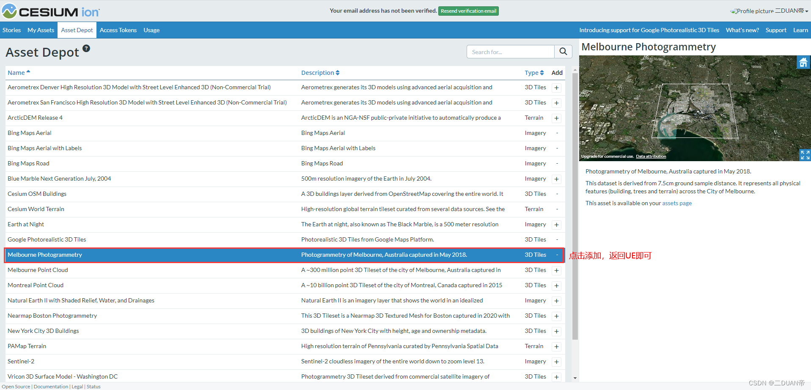Select the Google Photorealistic 3D Tiles row
Viewport: 811px width, 390px height.
(x=285, y=240)
